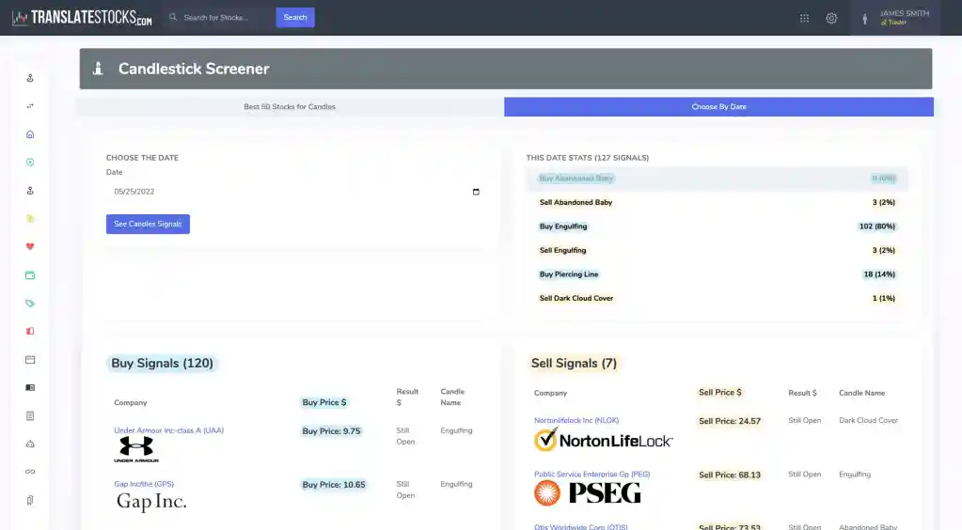This screenshot has width=962, height=530.
Task: Click the TranslateStocks.com logo
Action: pyautogui.click(x=82, y=18)
